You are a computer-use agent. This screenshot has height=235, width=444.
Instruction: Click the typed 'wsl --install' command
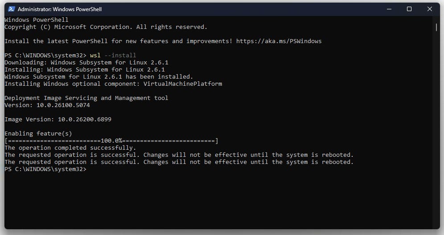tap(113, 55)
